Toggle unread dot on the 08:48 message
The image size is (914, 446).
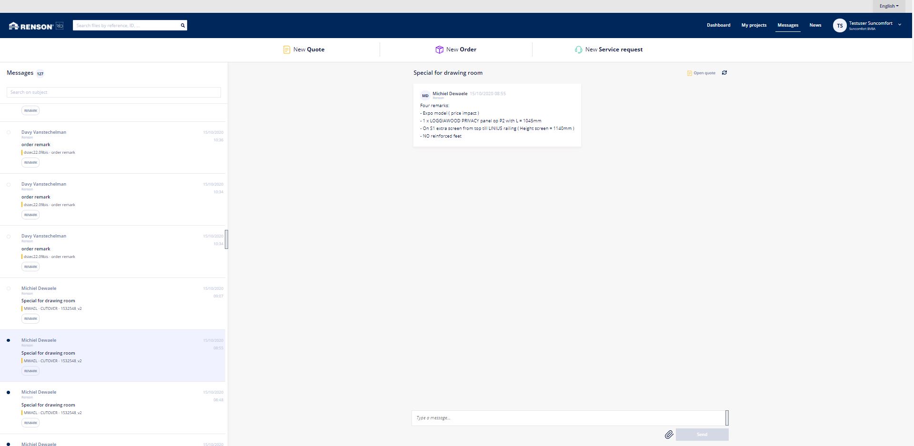tap(9, 393)
